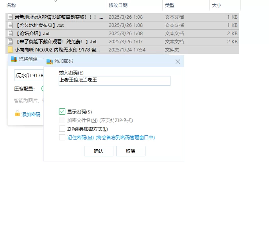Viewport: 269px width, 239px height.
Task: Click 文件夹 type cell
Action: (172, 50)
